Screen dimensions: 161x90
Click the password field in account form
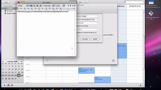click(87, 23)
